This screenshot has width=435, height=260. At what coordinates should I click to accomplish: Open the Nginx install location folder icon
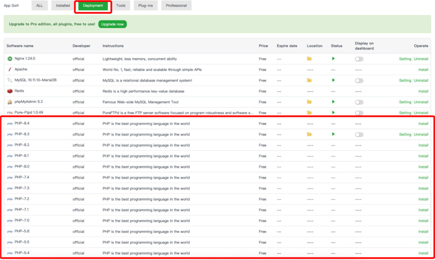[x=309, y=59]
